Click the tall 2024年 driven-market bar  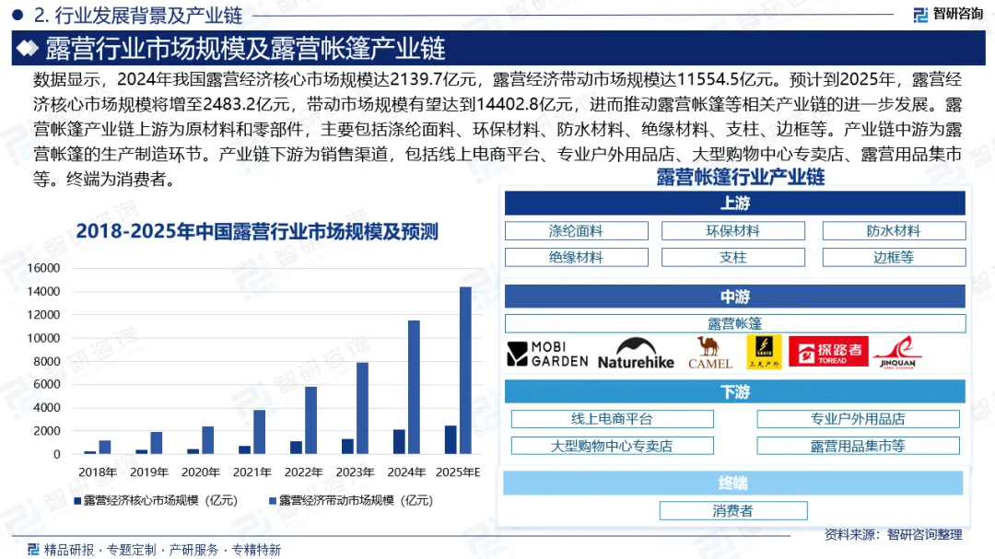click(414, 387)
